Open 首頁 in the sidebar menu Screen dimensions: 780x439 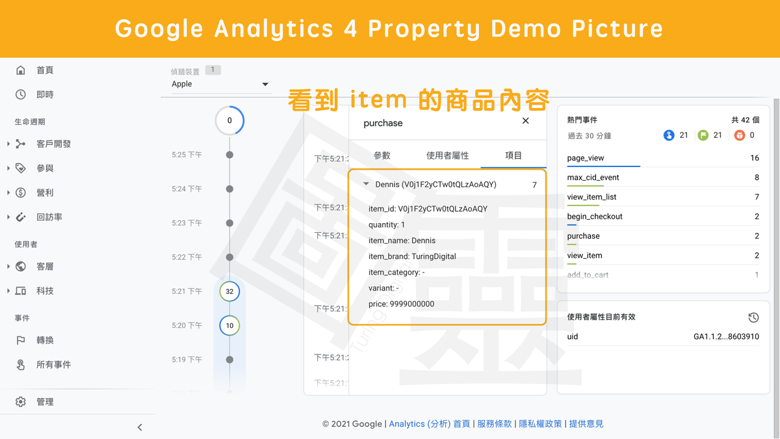[x=45, y=70]
